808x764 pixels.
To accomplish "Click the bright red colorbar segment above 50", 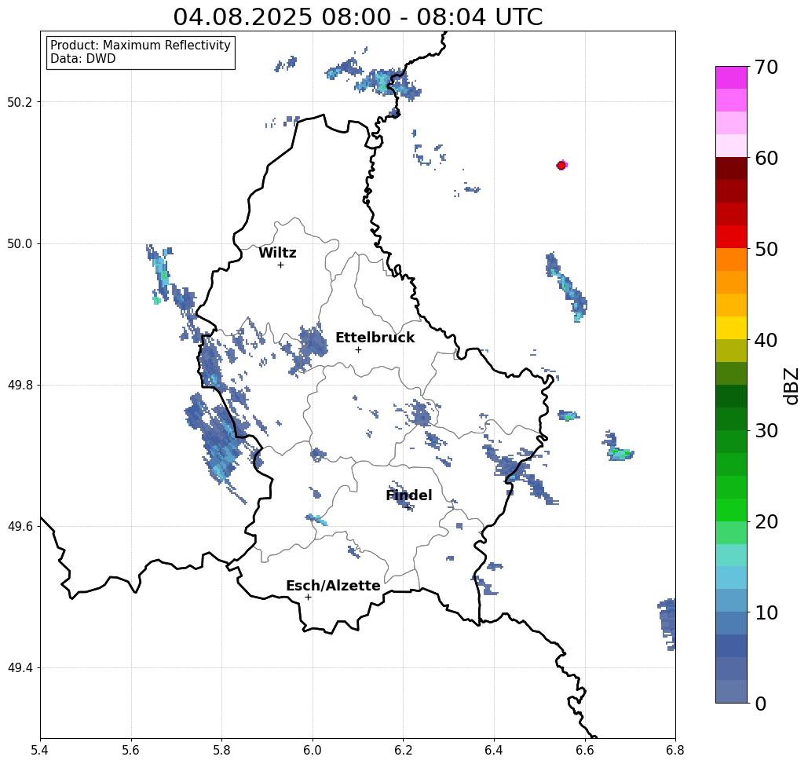I will point(731,237).
